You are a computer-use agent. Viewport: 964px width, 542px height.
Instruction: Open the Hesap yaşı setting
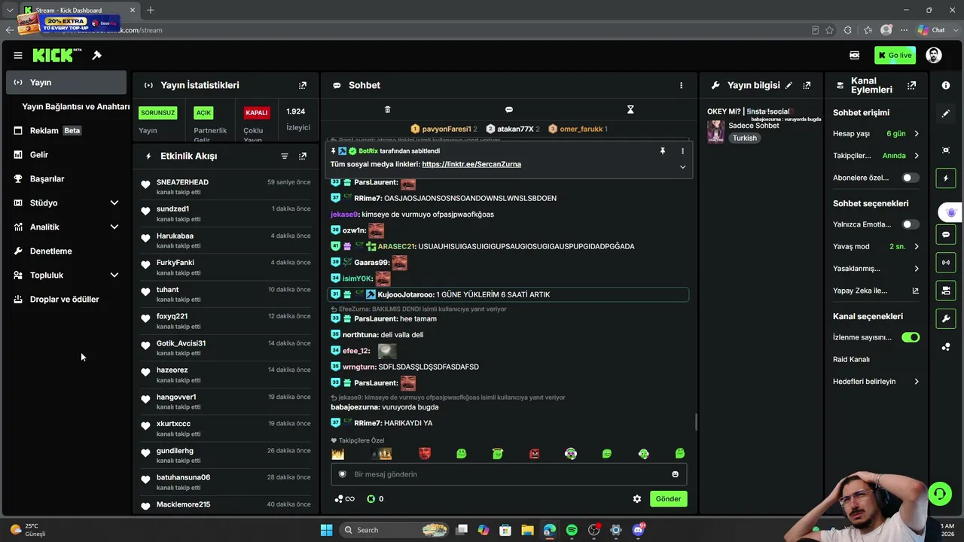[876, 133]
